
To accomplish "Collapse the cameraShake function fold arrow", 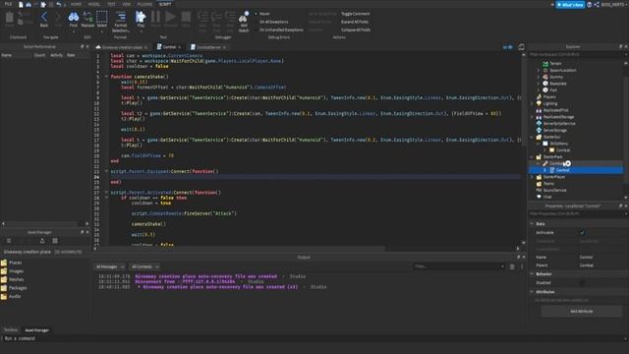I will pyautogui.click(x=107, y=77).
